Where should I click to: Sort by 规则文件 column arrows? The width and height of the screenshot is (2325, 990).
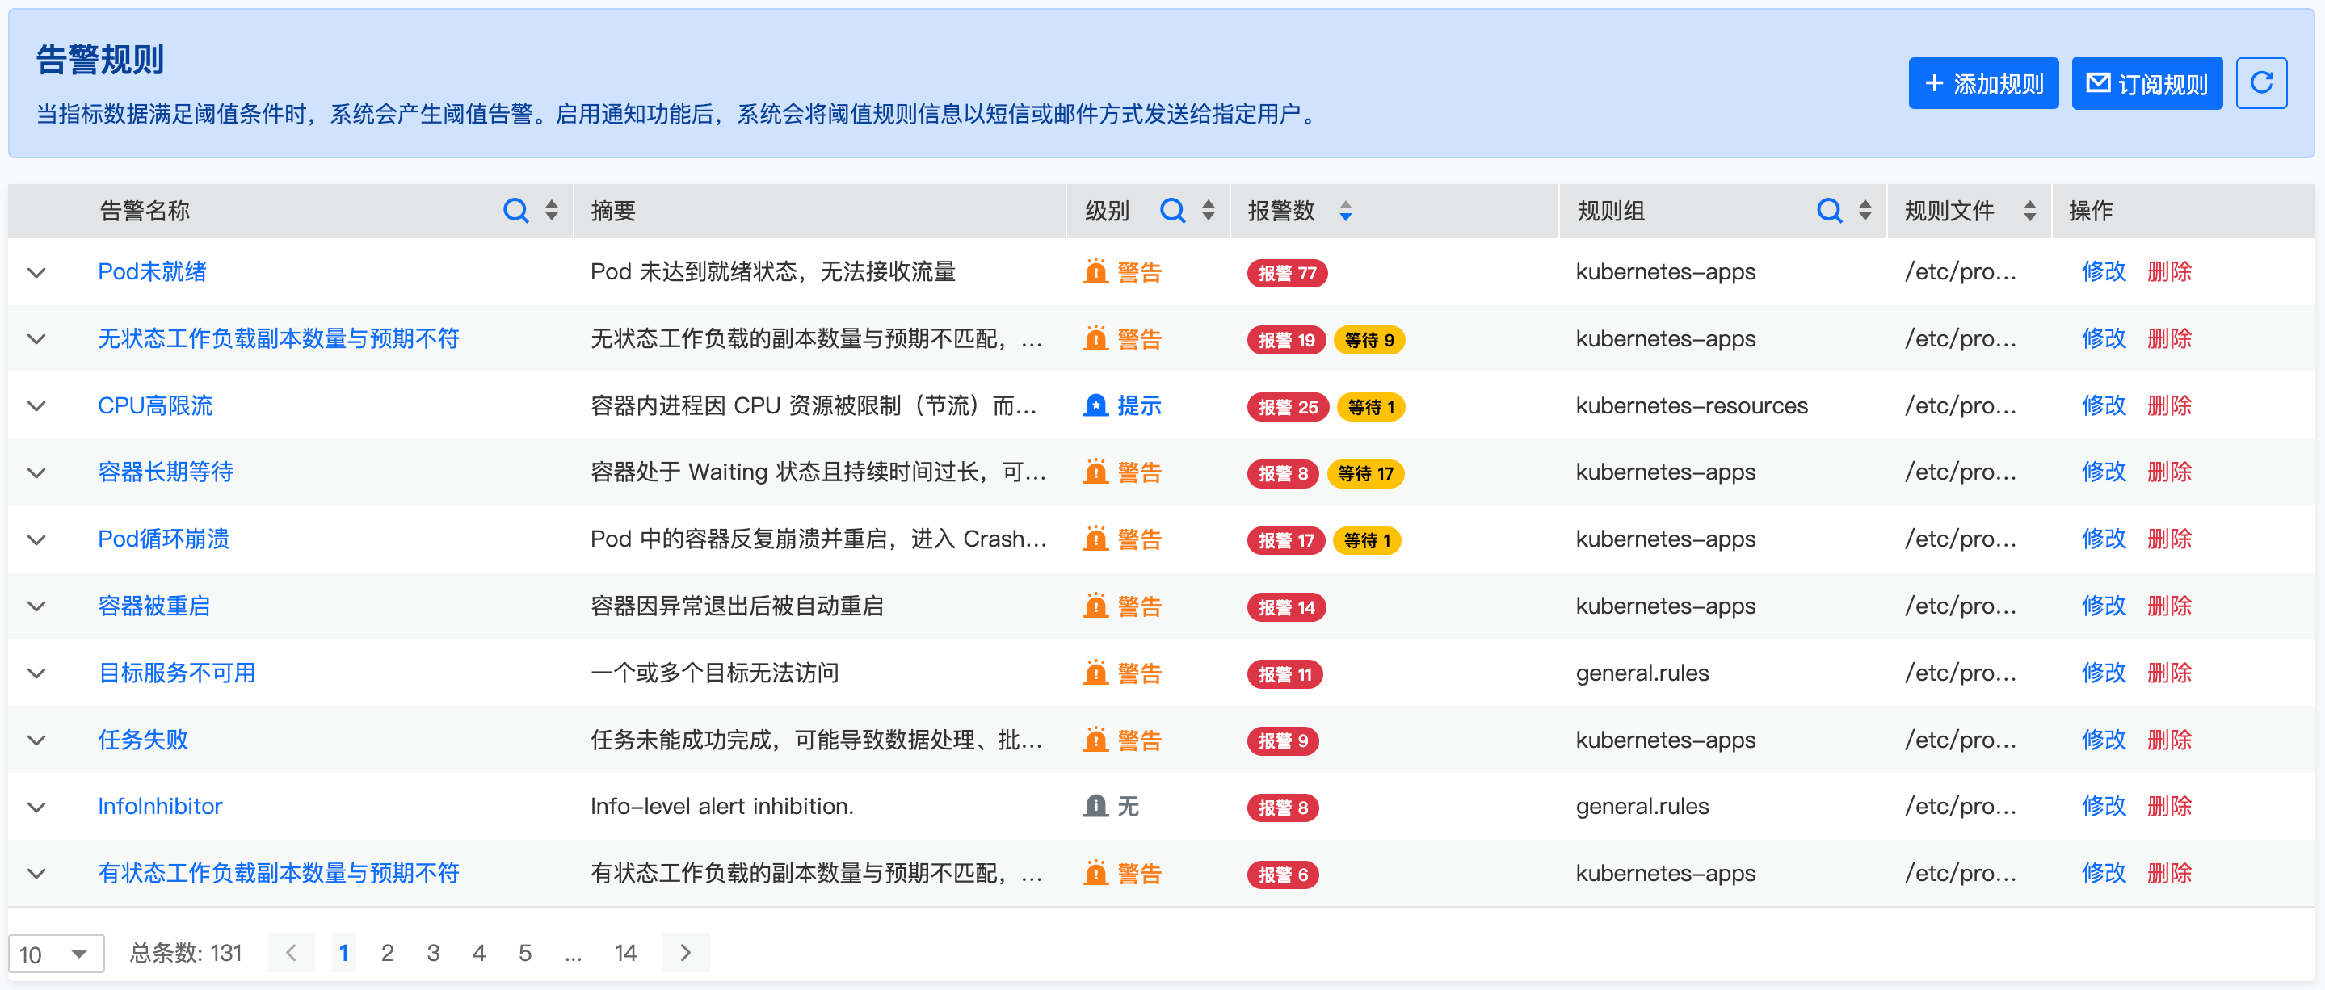(x=2029, y=212)
